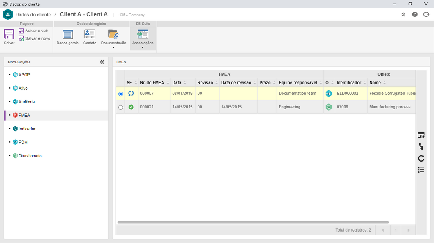Select radio button for FMEA 000021
The image size is (434, 243).
pyautogui.click(x=121, y=108)
